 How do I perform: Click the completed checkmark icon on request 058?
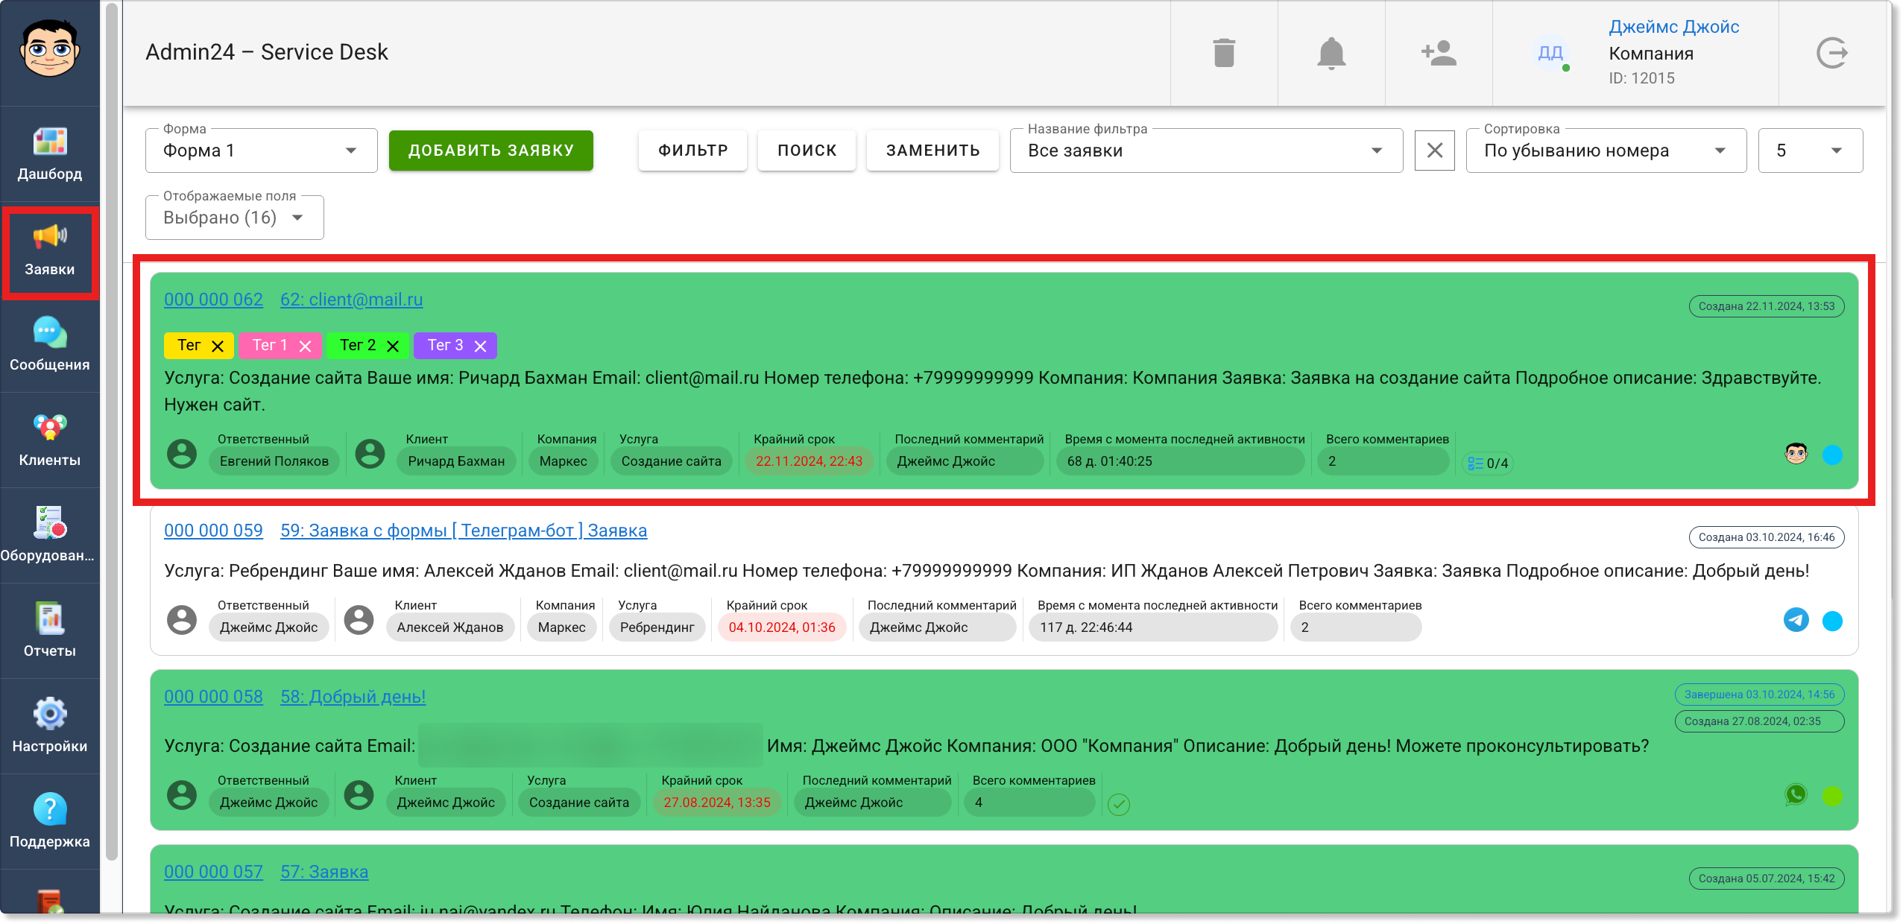[x=1118, y=804]
